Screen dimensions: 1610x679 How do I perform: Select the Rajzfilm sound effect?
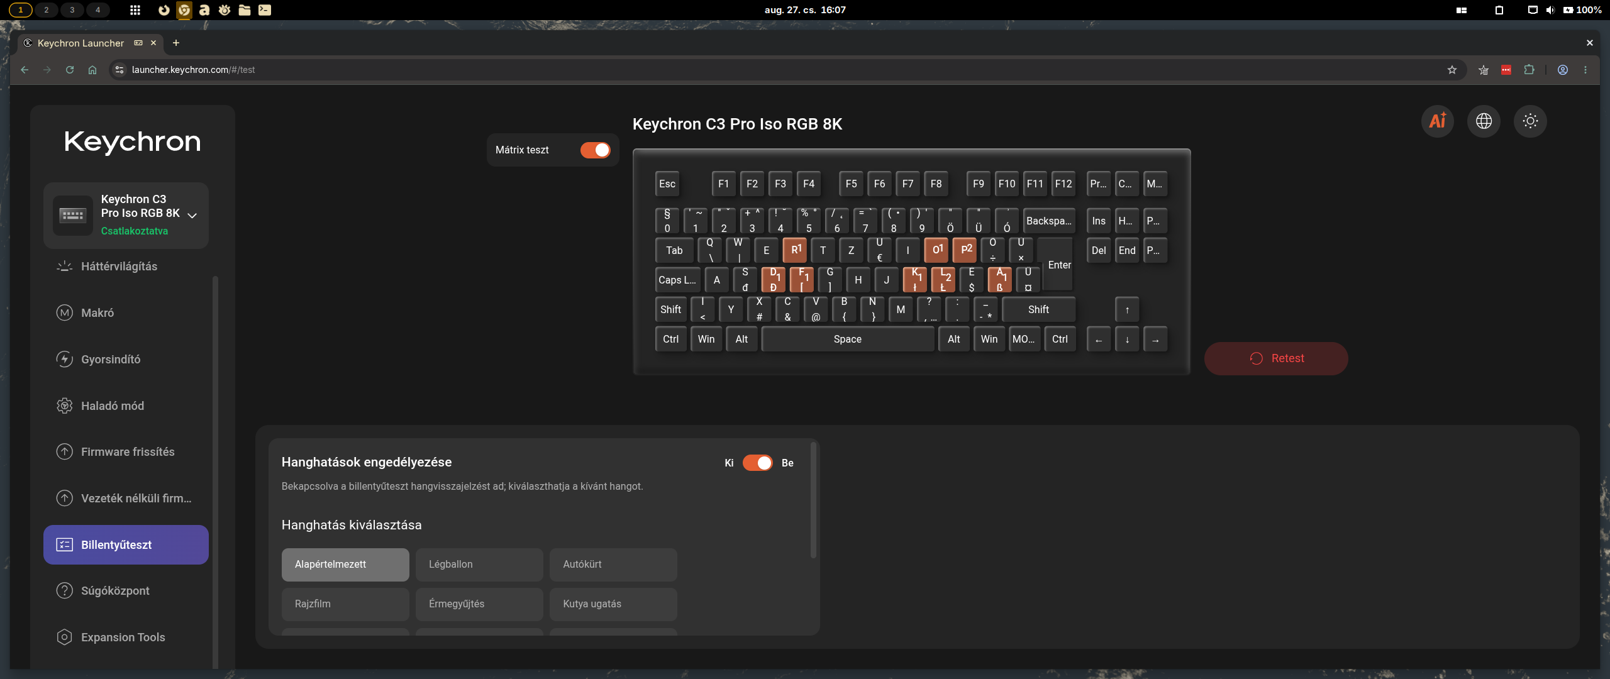tap(345, 604)
